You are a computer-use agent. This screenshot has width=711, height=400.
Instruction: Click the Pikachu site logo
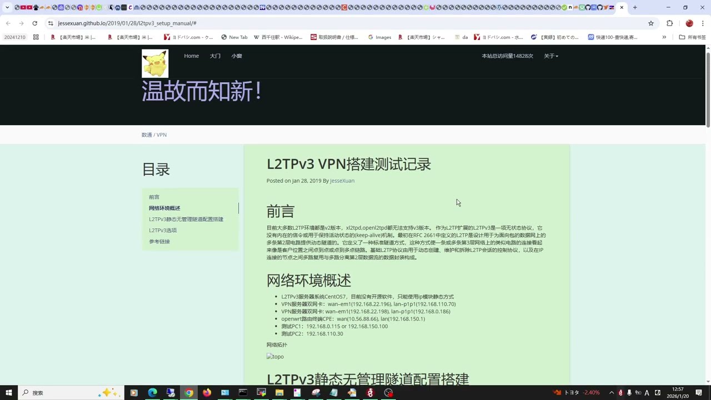tap(155, 63)
